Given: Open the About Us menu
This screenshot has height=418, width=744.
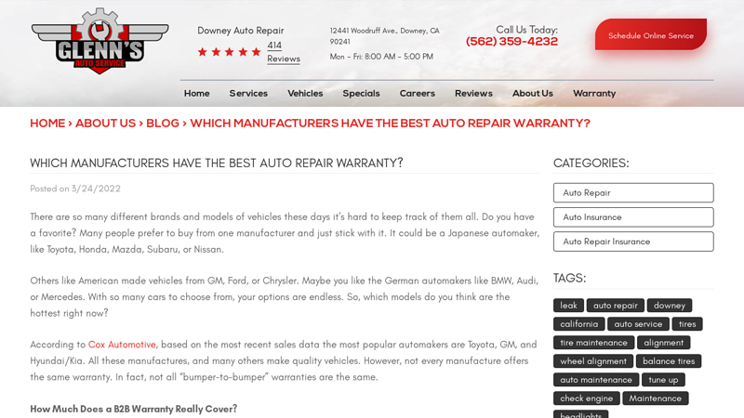Looking at the screenshot, I should point(532,94).
